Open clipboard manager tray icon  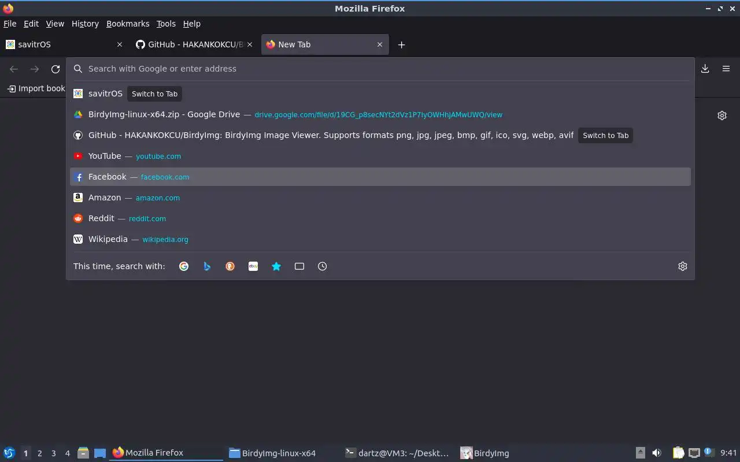point(678,453)
